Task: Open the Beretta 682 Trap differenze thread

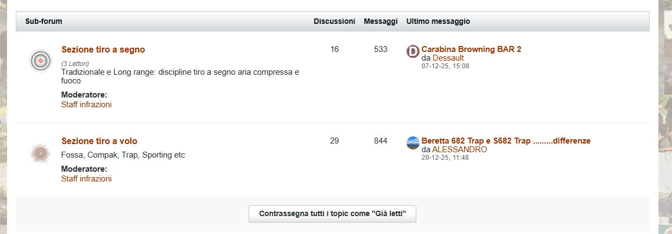Action: coord(505,141)
